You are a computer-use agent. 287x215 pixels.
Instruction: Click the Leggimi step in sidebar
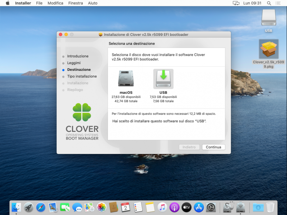[74, 63]
